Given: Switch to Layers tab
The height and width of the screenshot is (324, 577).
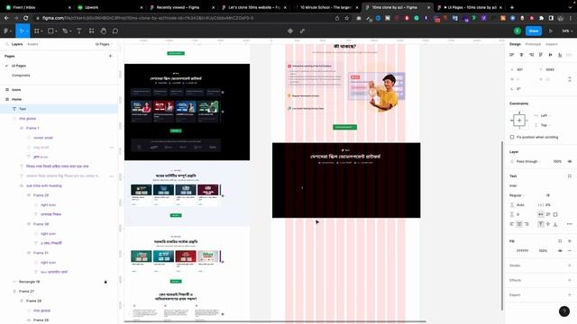Looking at the screenshot, I should point(17,44).
